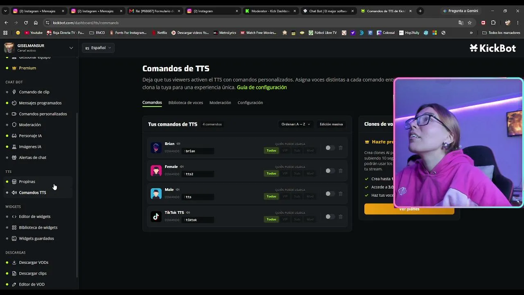
Task: Play the Female voice preview speaker icon
Action: (182, 167)
